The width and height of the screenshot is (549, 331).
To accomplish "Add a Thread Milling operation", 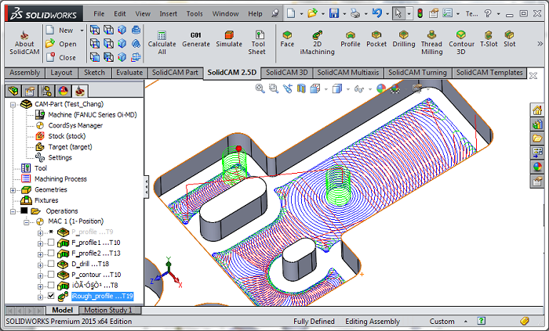I will tap(431, 42).
